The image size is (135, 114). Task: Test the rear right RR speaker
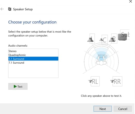(116, 81)
